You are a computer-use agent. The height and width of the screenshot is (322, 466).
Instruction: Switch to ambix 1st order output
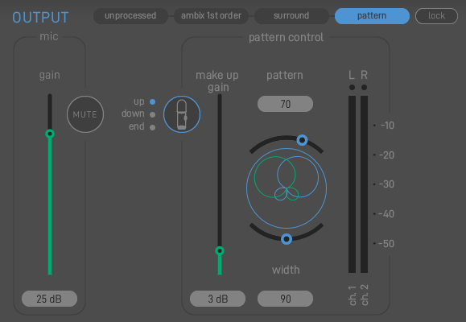pos(211,16)
